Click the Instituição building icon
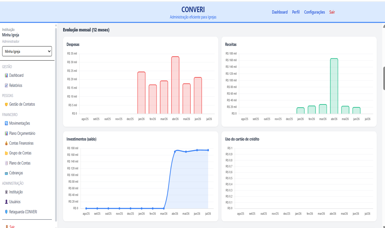This screenshot has height=228, width=385. pos(6,192)
